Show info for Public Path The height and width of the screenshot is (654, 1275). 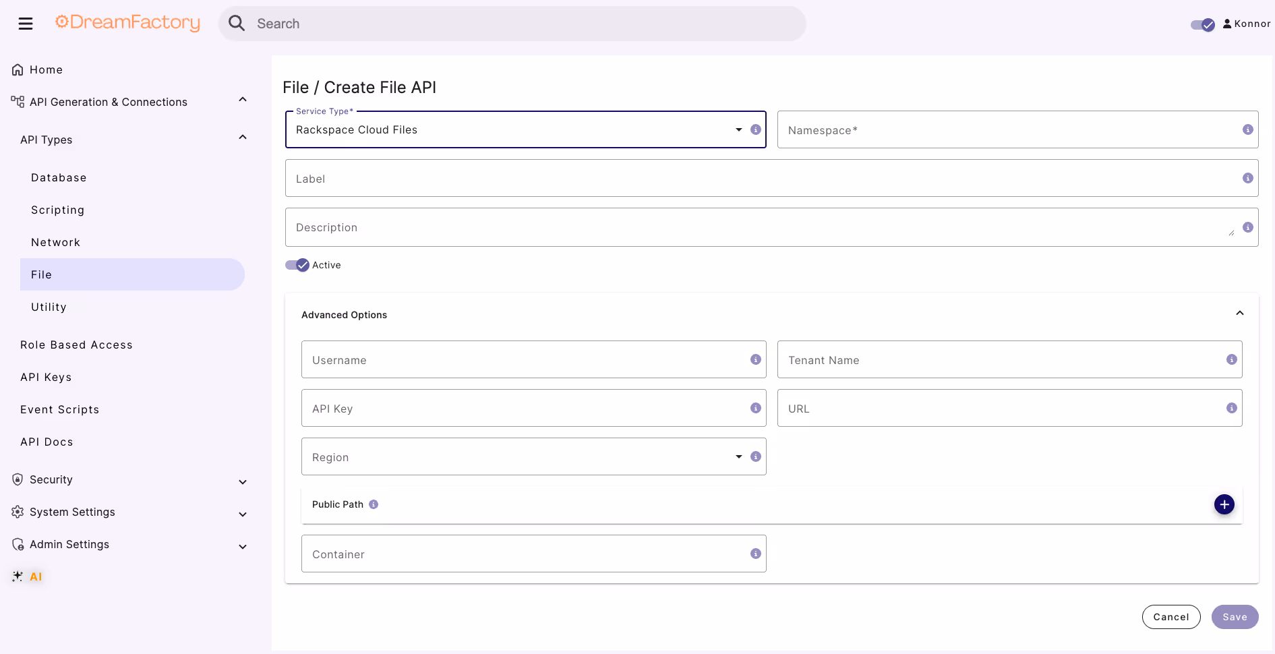pyautogui.click(x=374, y=504)
